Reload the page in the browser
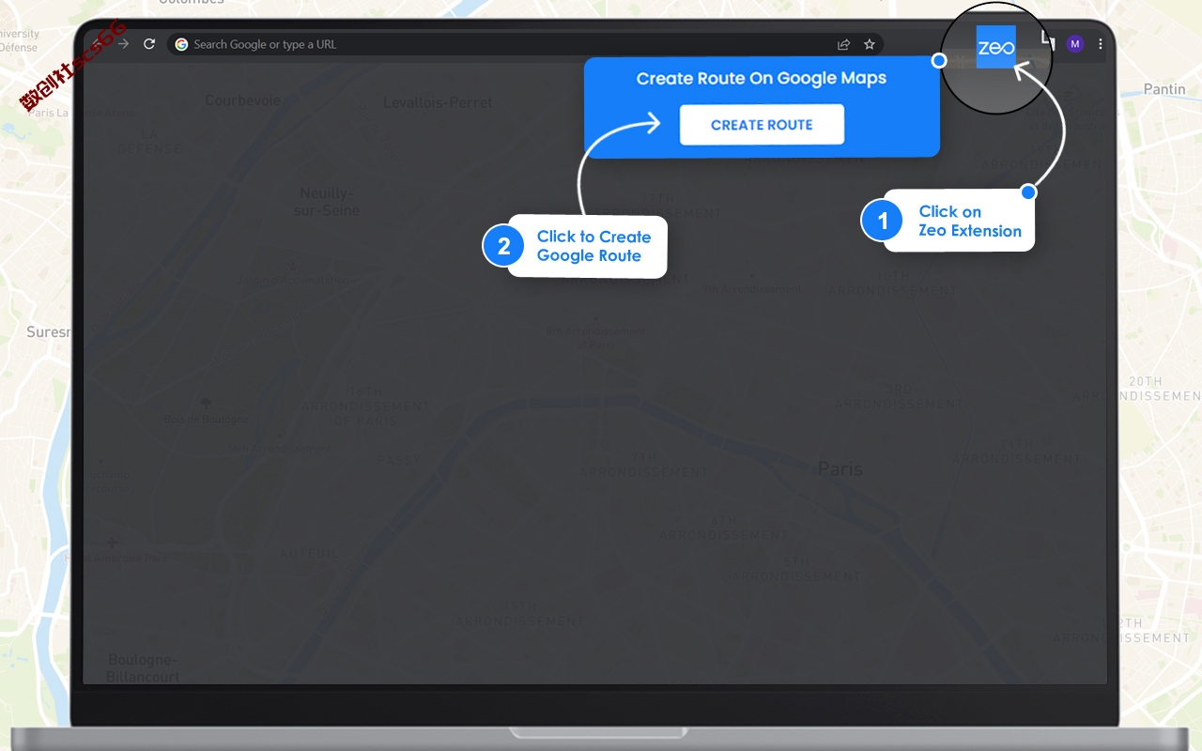Viewport: 1202px width, 751px height. [148, 44]
